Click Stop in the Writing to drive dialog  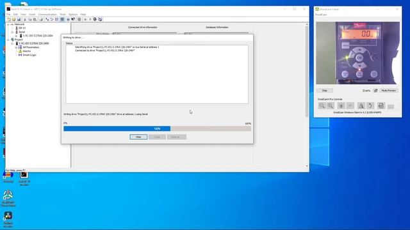pos(138,137)
